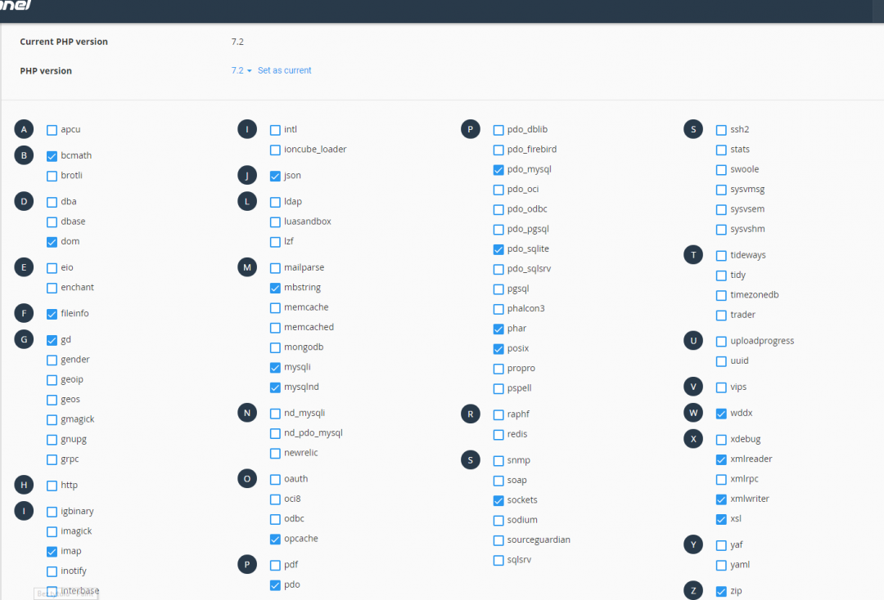Uncheck the bcmath extension
Image resolution: width=884 pixels, height=600 pixels.
[52, 156]
